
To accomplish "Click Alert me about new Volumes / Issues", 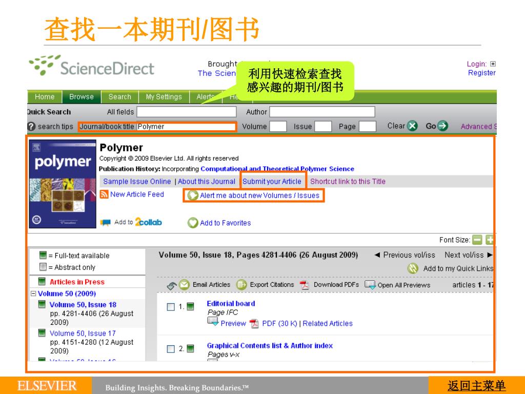I will click(x=259, y=195).
